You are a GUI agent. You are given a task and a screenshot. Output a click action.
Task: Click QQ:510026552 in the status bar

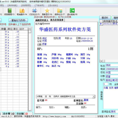pos(78,116)
